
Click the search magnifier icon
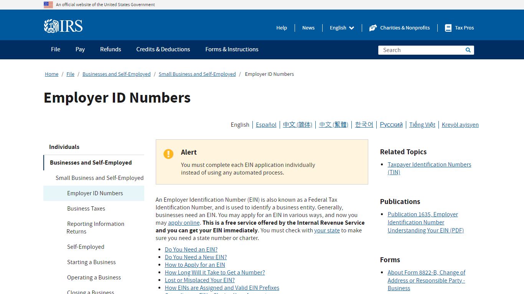point(468,50)
